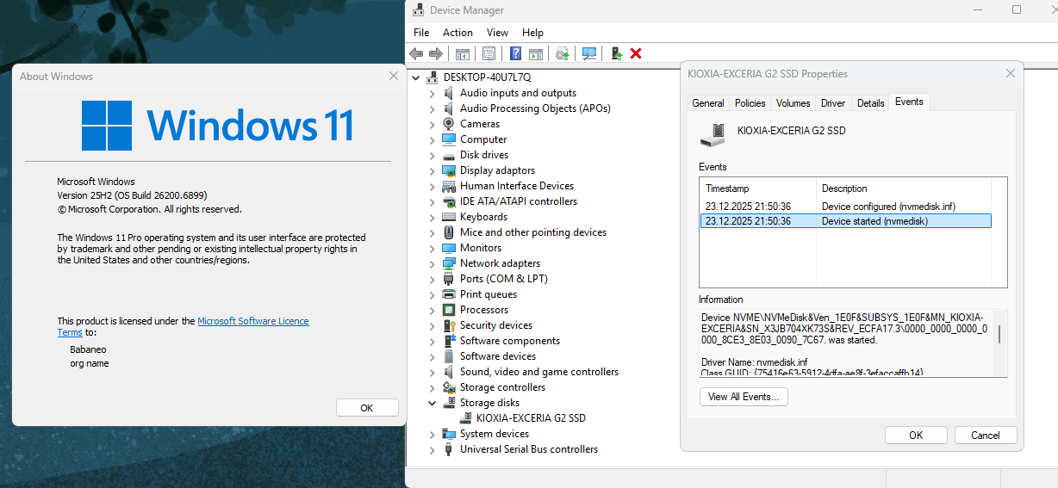Screen dimensions: 1058x488
Task: Switch to the General tab
Action: (x=708, y=103)
